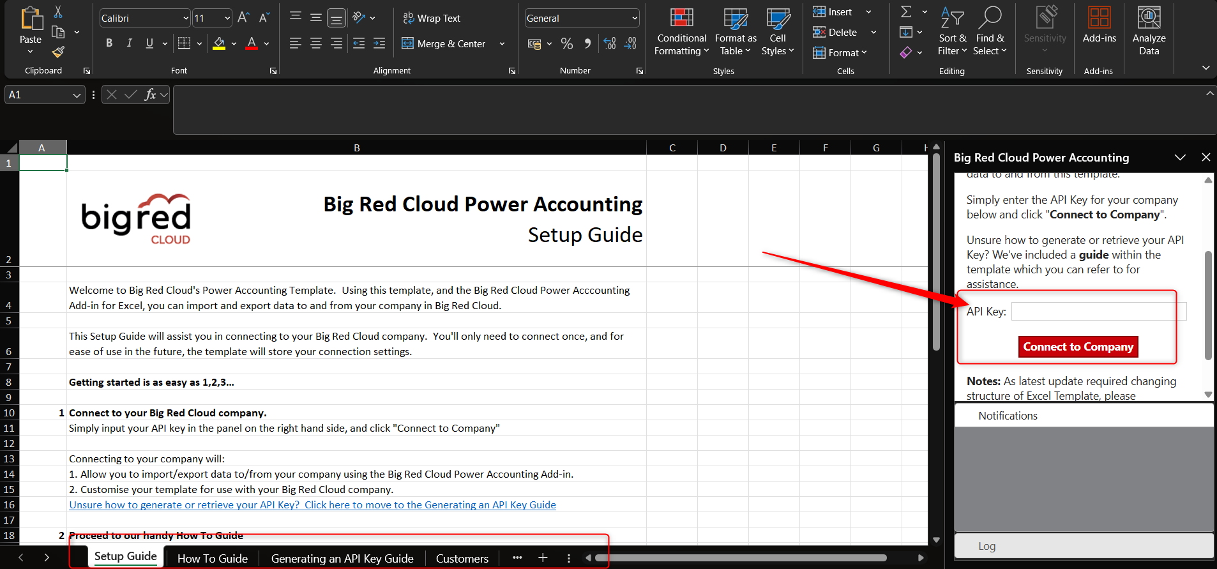Click the Connect to Company button
The width and height of the screenshot is (1217, 569).
1078,347
